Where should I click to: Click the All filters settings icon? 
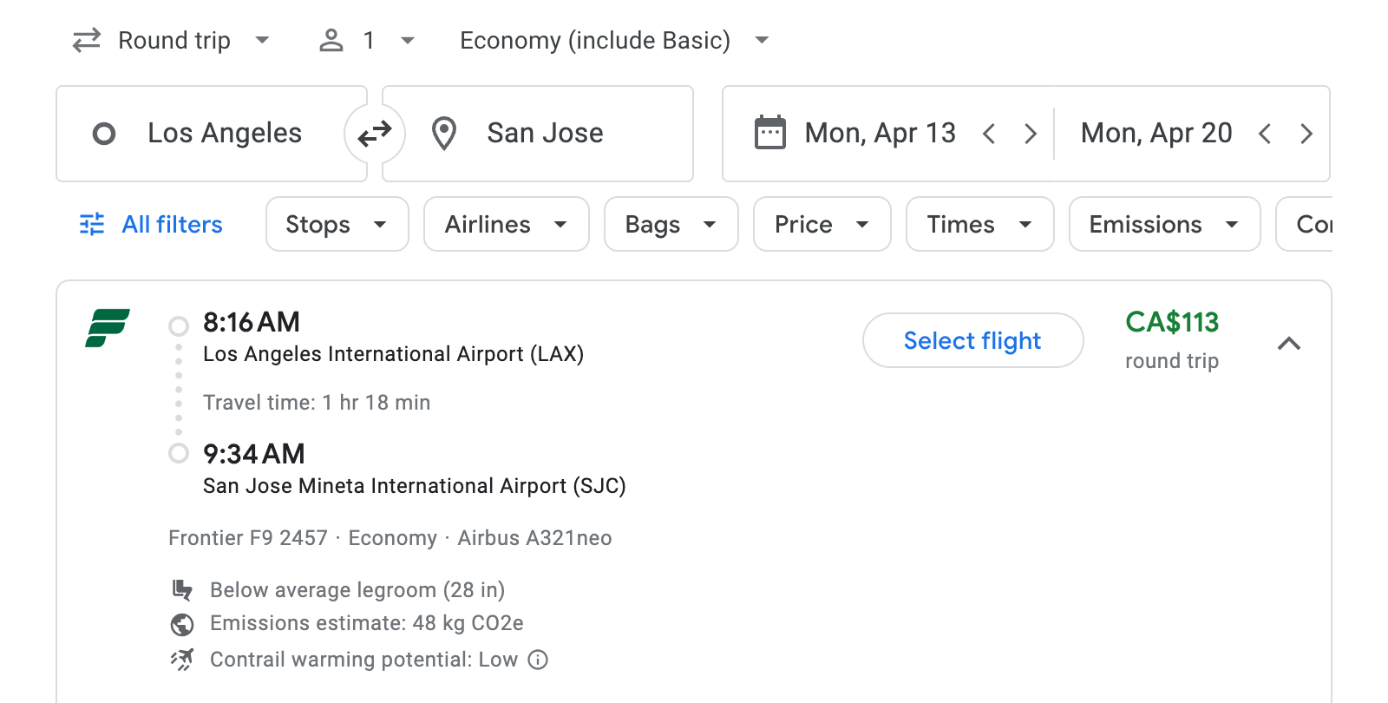tap(91, 224)
